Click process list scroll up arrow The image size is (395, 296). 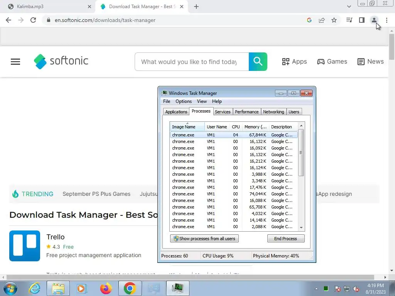pyautogui.click(x=301, y=126)
